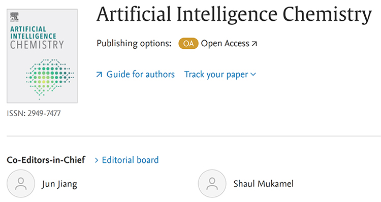Viewport: 381px width, 202px height.
Task: Select editor name Jun Jiang
Action: (59, 184)
